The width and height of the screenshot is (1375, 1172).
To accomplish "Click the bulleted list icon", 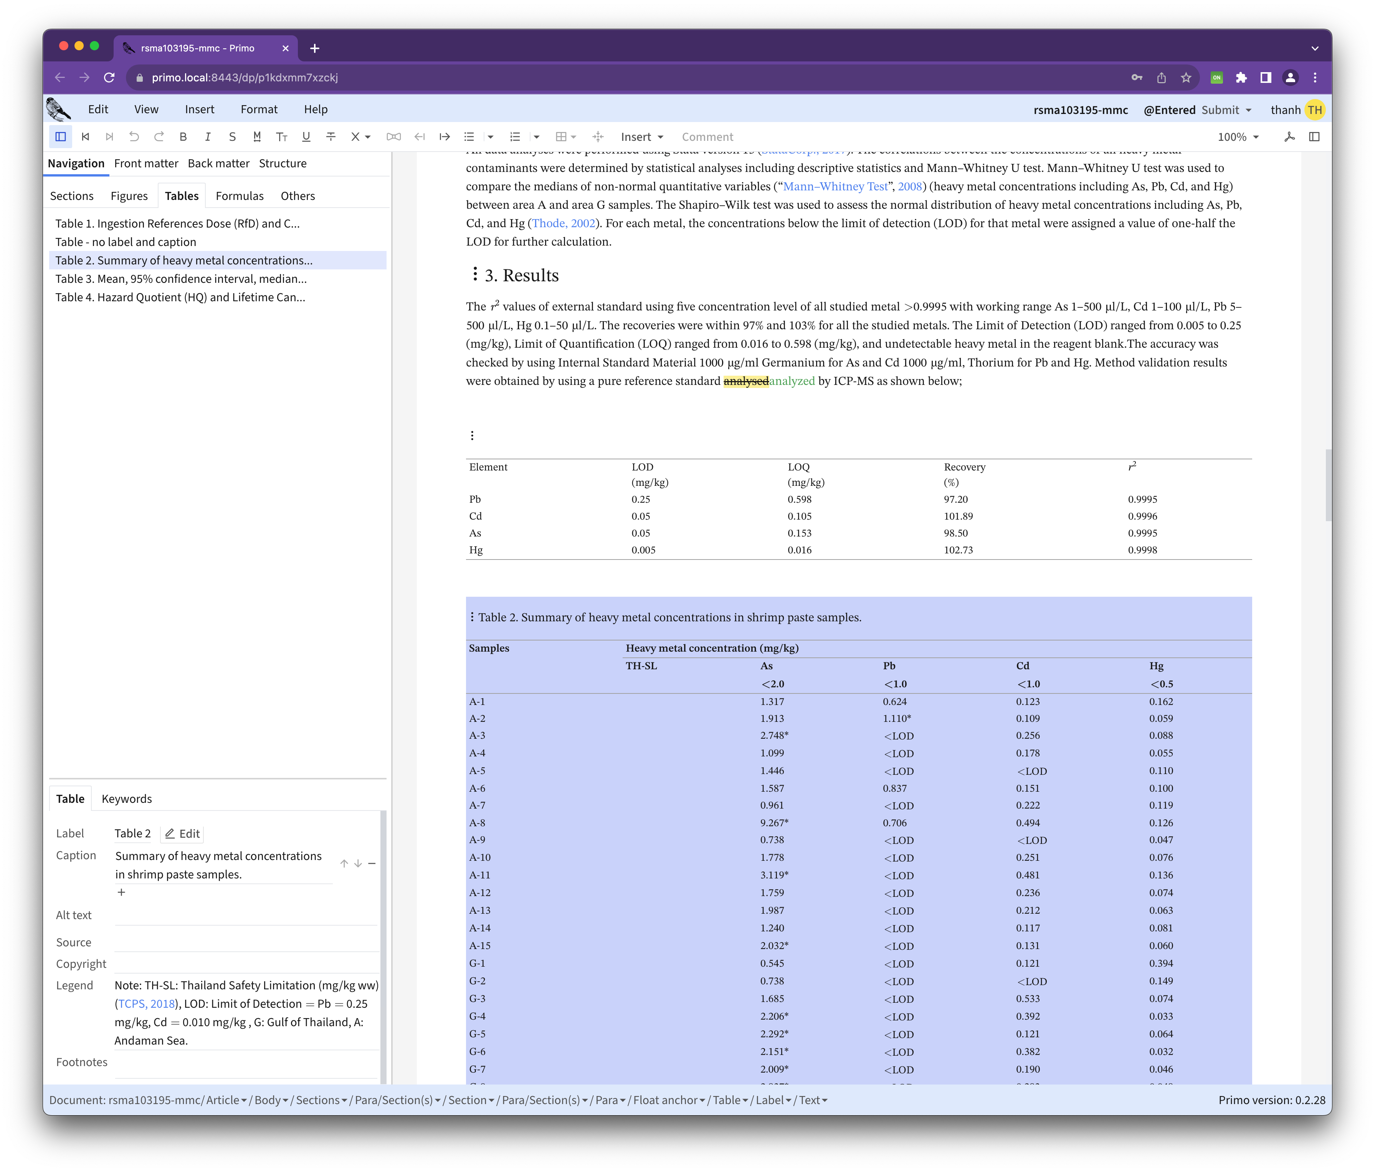I will 469,137.
